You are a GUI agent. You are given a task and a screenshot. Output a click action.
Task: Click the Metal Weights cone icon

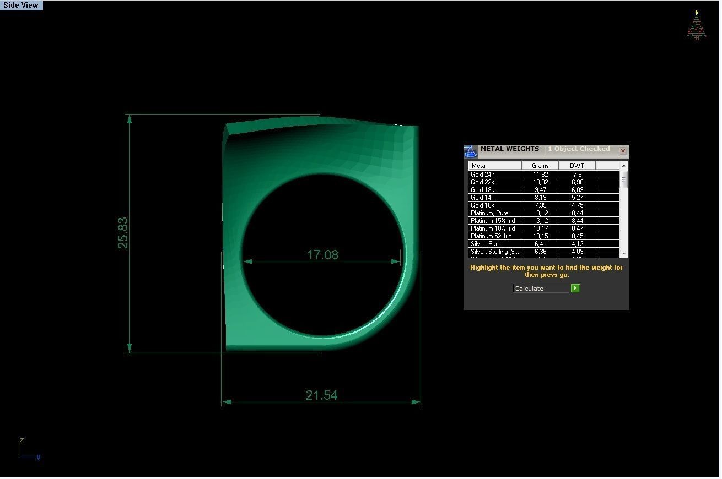pyautogui.click(x=471, y=151)
